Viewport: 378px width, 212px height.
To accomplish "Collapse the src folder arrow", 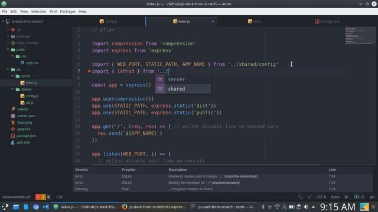I will coord(8,69).
